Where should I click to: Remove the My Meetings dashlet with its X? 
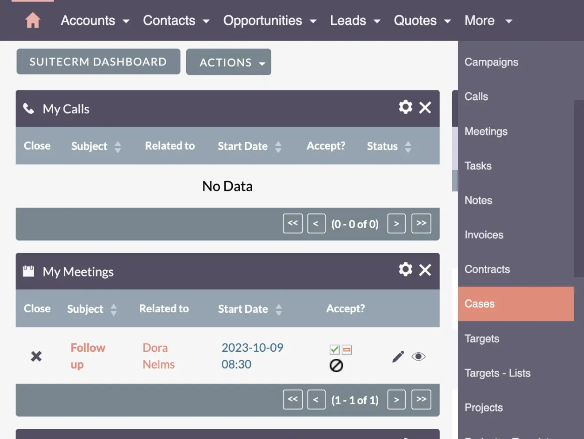[425, 270]
